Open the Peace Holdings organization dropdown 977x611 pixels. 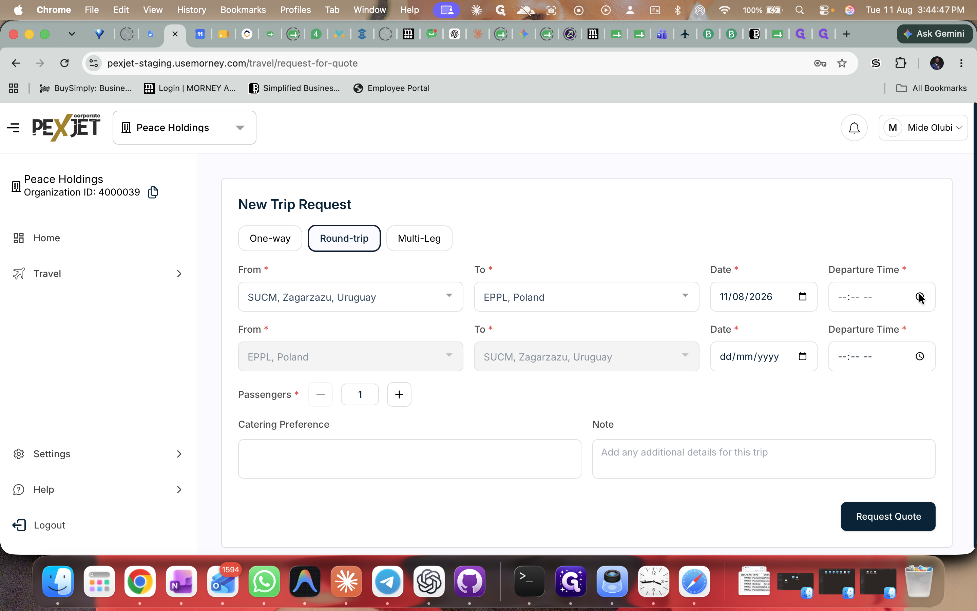[x=185, y=128]
